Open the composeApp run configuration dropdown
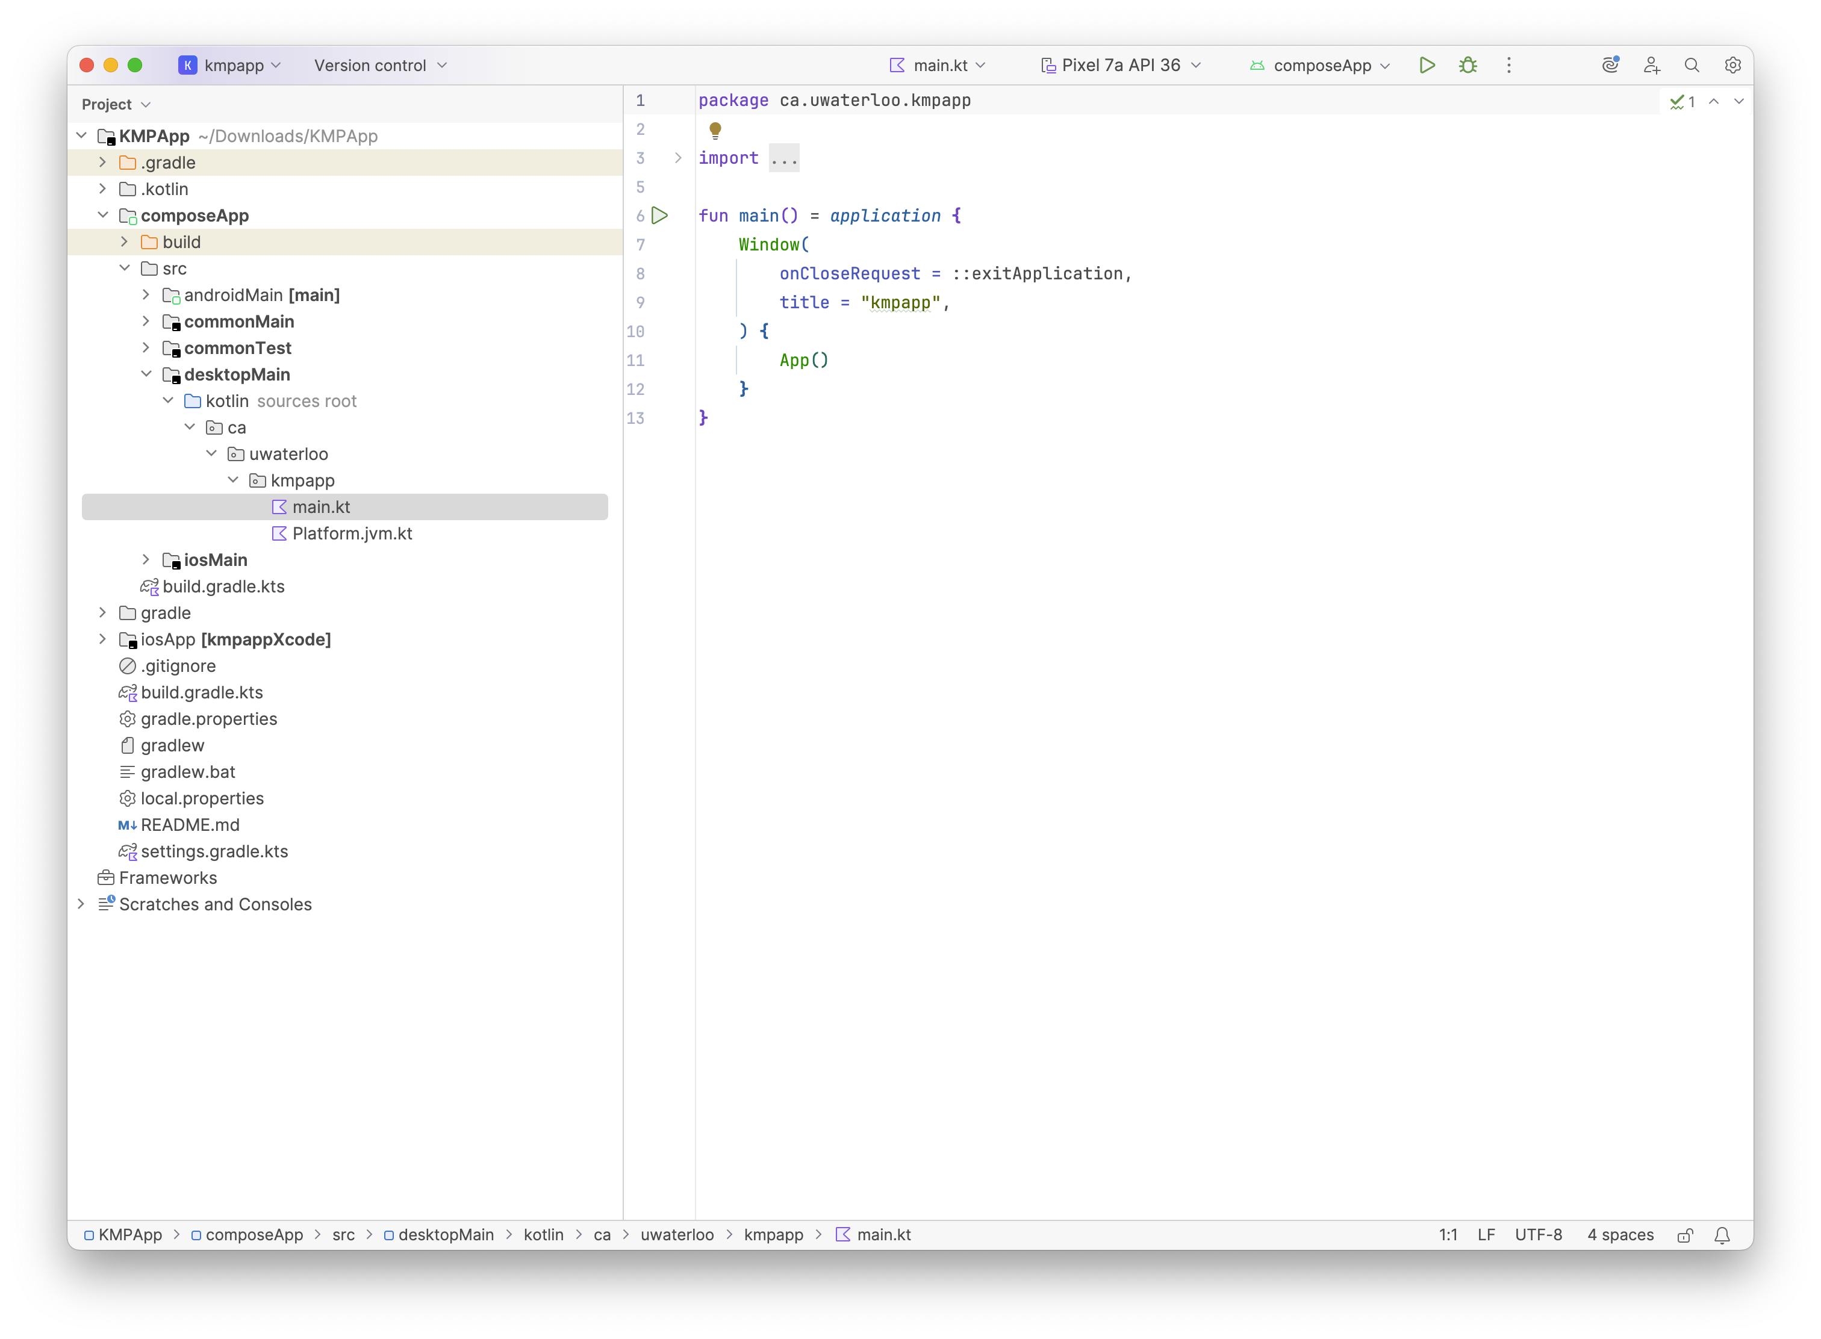This screenshot has height=1339, width=1821. (x=1319, y=65)
